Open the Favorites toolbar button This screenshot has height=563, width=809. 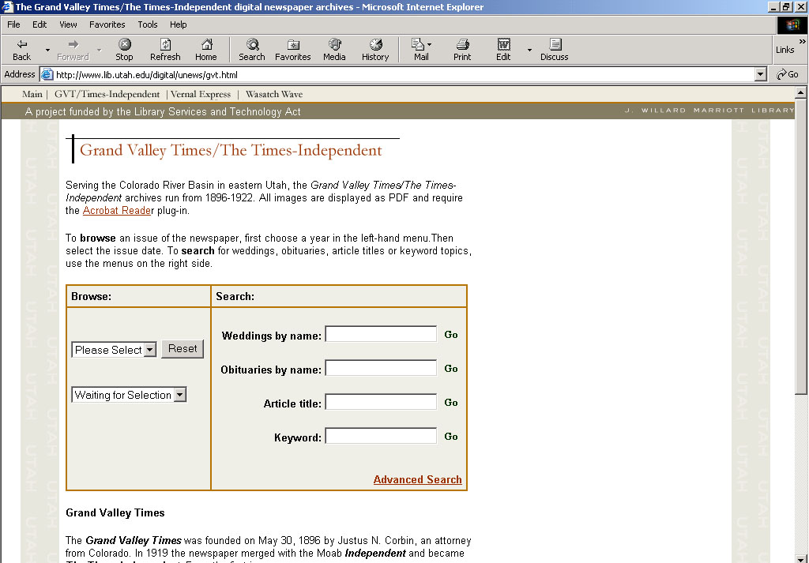point(292,50)
